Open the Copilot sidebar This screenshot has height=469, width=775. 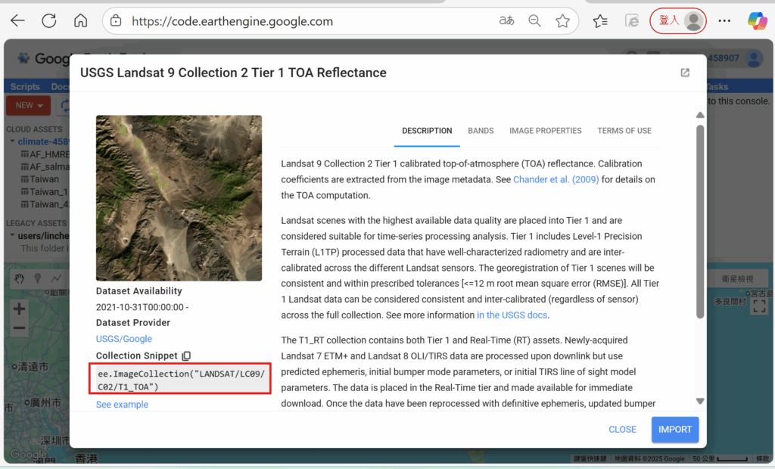point(757,20)
